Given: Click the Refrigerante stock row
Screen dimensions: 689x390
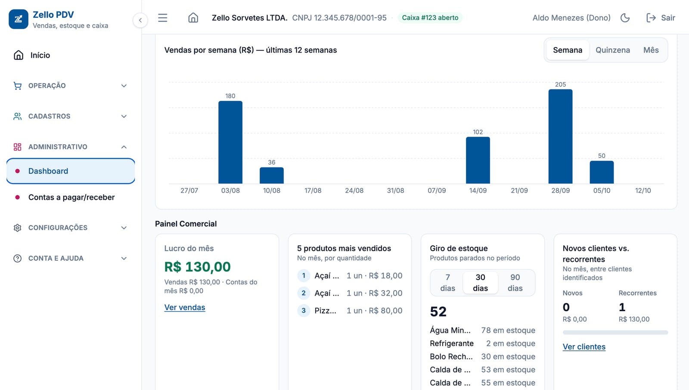Looking at the screenshot, I should point(482,343).
